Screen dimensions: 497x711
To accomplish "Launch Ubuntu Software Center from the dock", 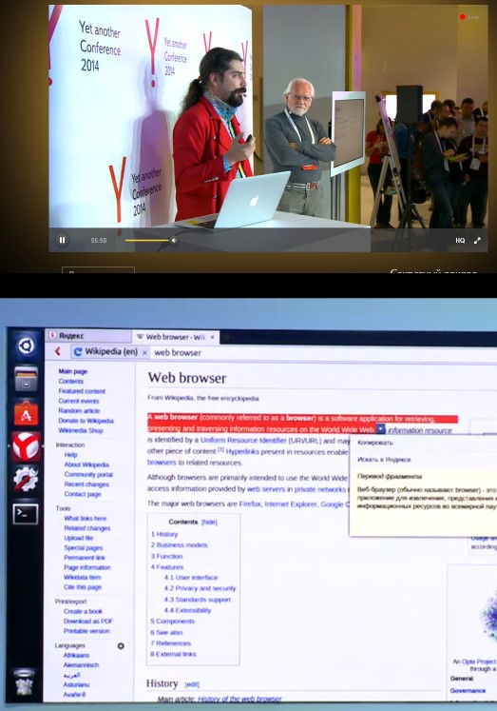I will click(26, 413).
